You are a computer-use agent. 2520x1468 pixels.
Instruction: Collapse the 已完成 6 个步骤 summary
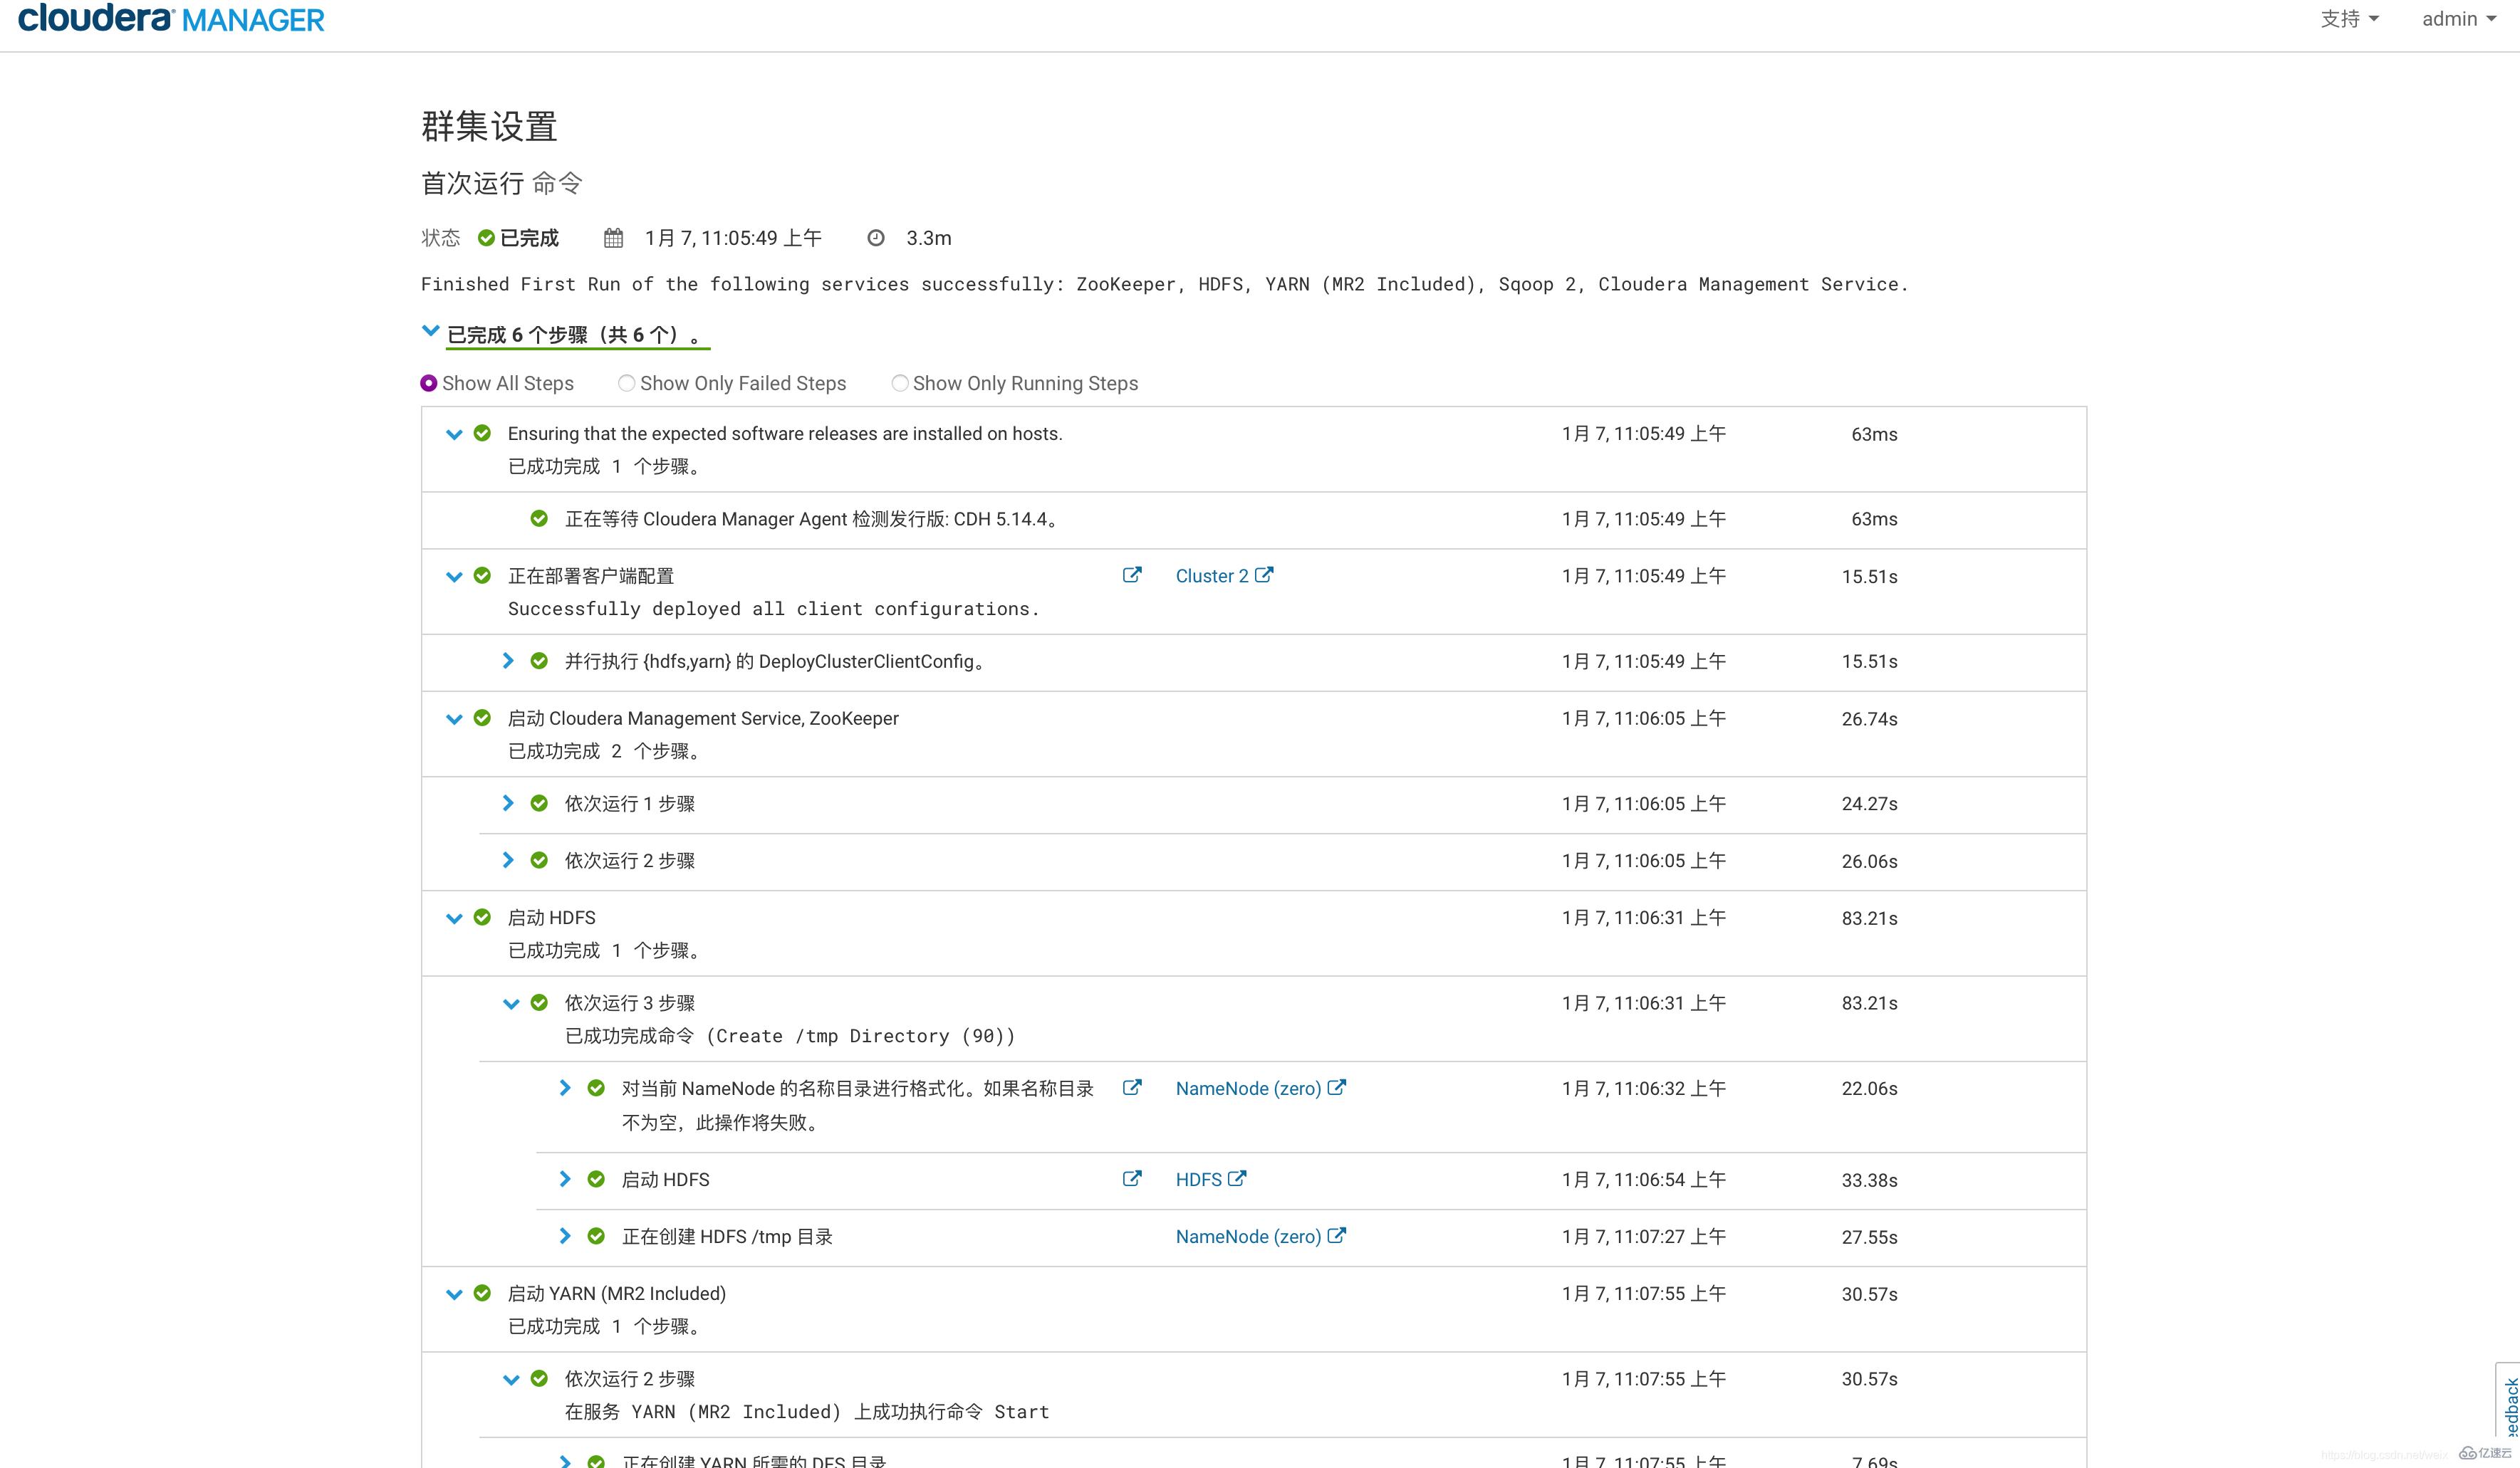(x=431, y=331)
